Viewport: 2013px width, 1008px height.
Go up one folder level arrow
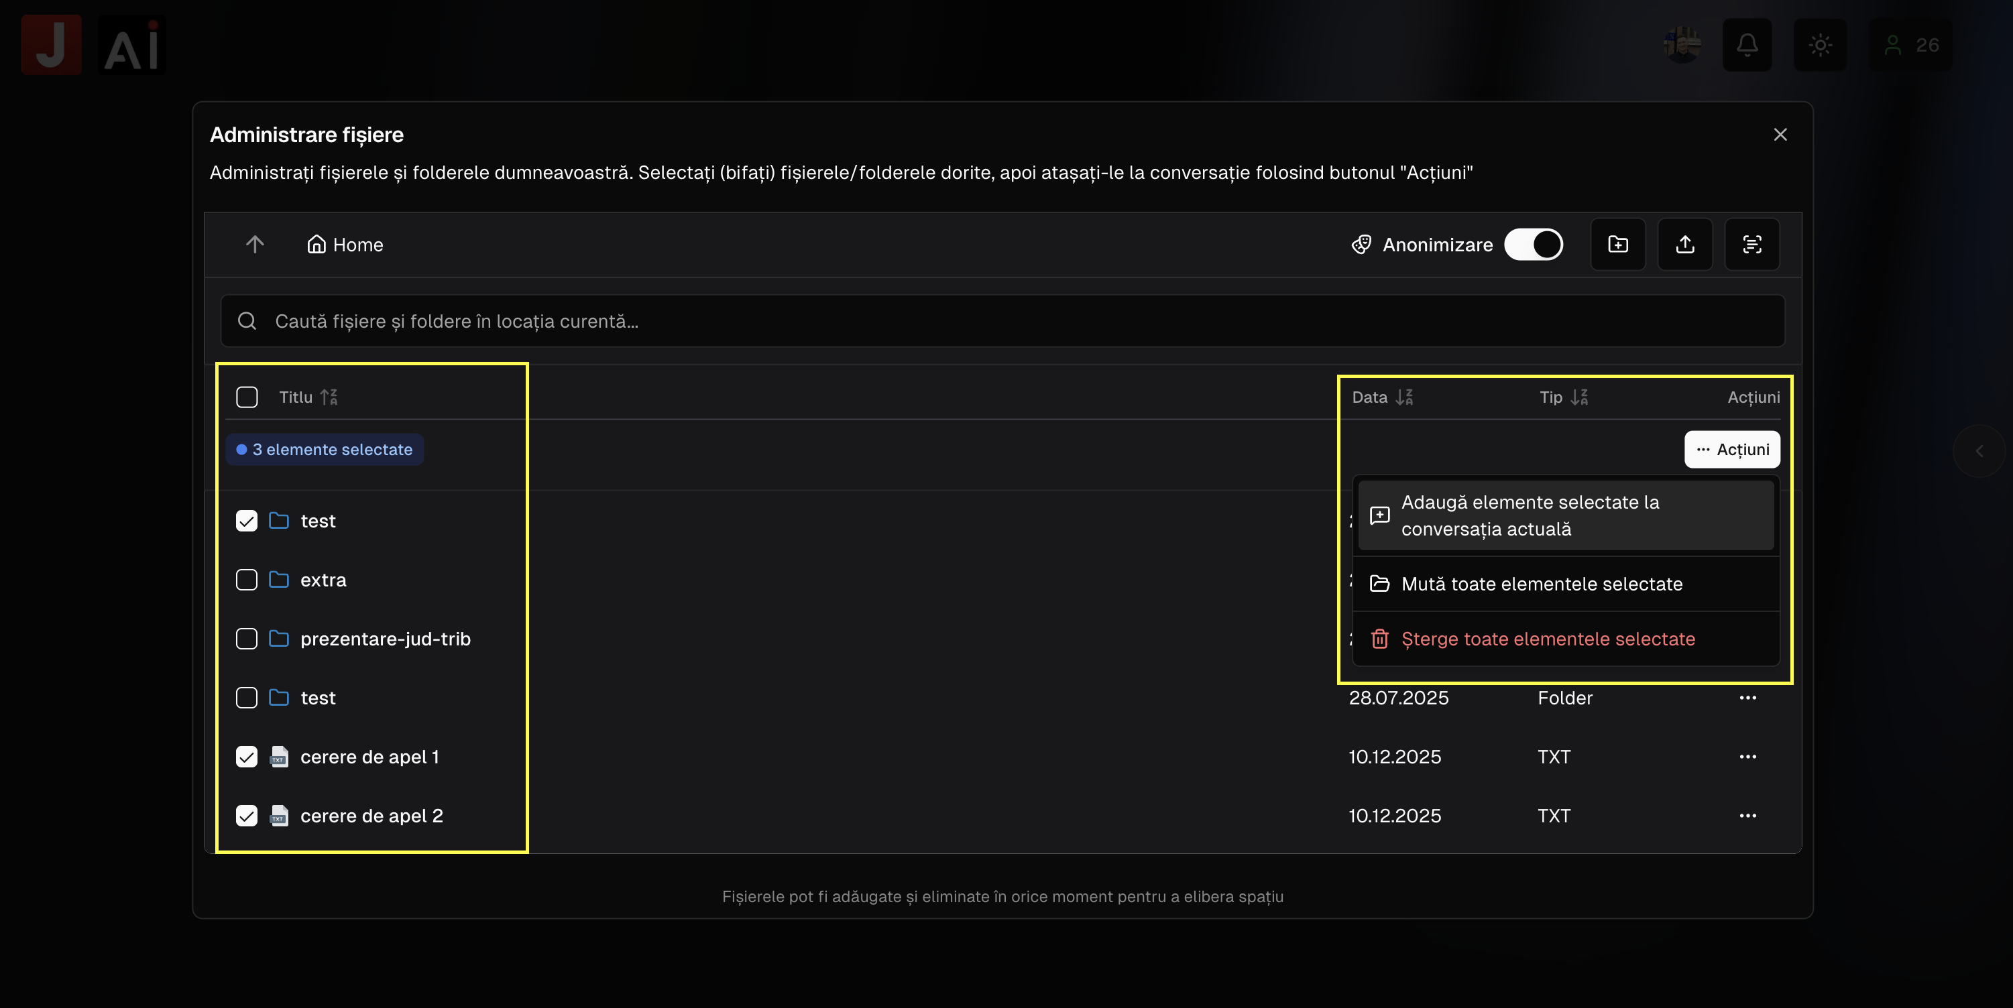(255, 245)
